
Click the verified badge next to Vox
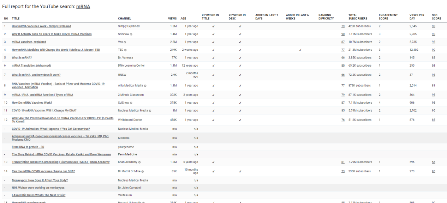[x=125, y=42]
